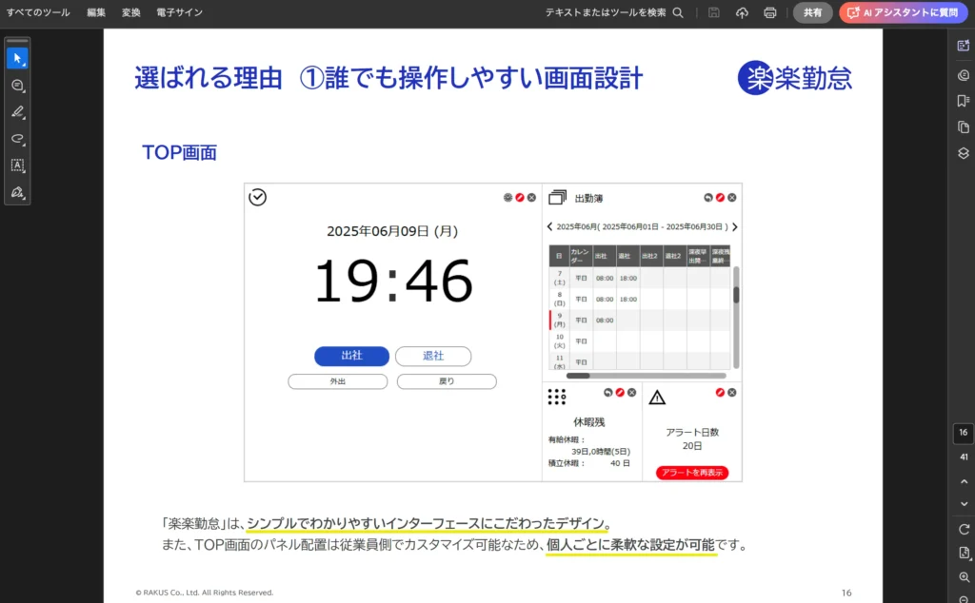
Task: Open the すべてのツール menu
Action: [38, 12]
